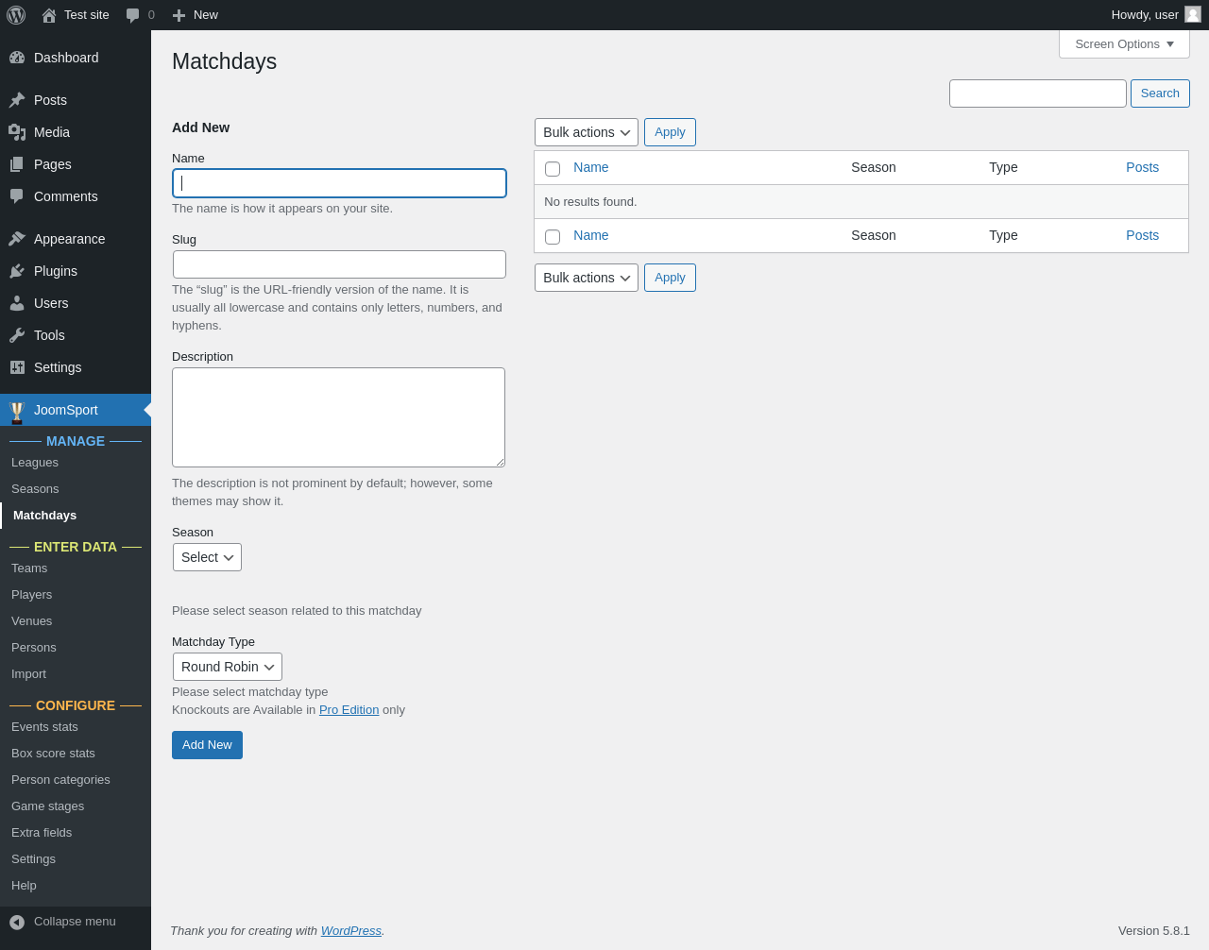
Task: Open Media library icon
Action: tap(17, 132)
